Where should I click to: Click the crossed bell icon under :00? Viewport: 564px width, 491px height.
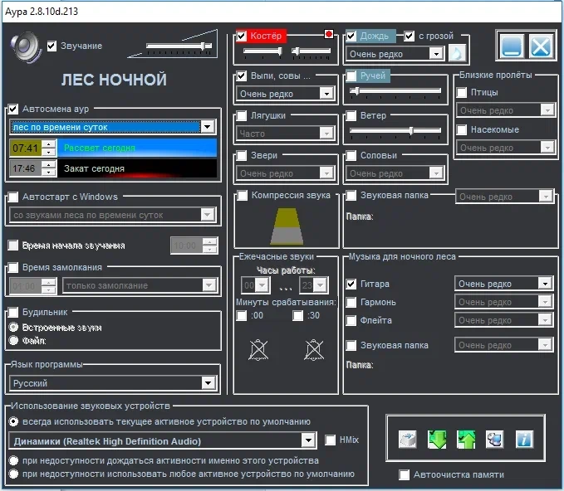[x=258, y=349]
